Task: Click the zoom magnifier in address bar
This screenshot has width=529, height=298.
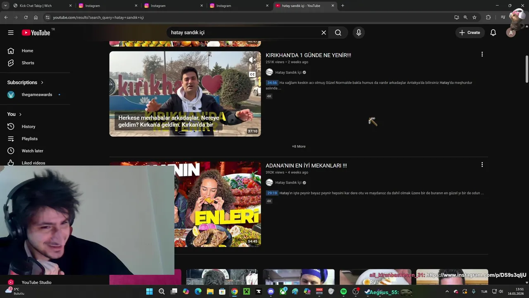Action: 465,17
